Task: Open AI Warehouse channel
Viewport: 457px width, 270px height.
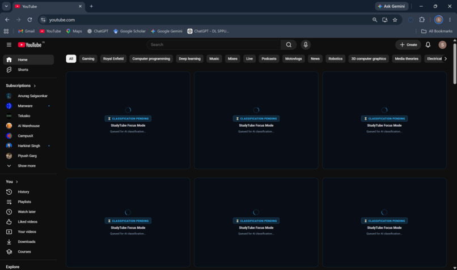Action: 28,126
